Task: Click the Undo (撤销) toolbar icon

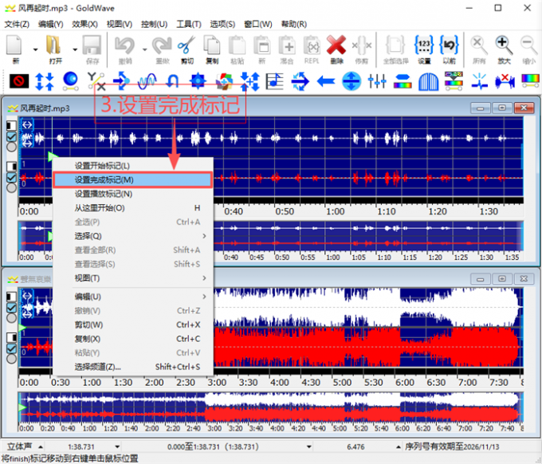Action: point(125,46)
